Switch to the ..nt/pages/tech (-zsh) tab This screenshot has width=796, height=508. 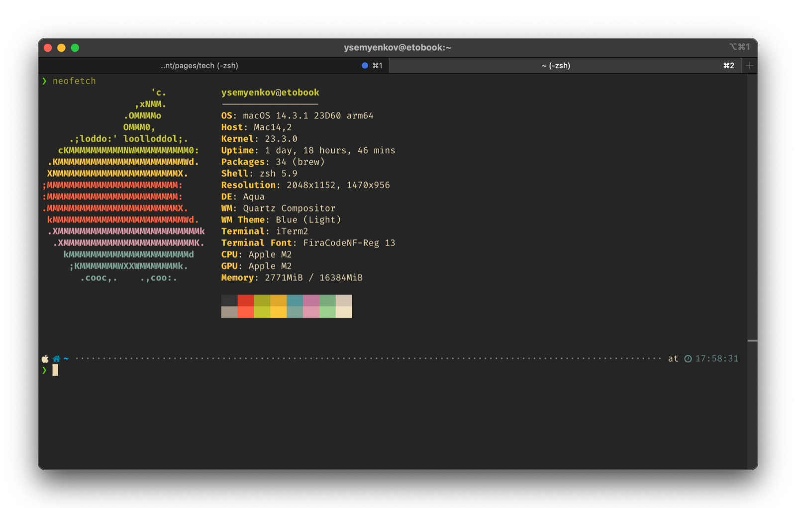tap(199, 66)
